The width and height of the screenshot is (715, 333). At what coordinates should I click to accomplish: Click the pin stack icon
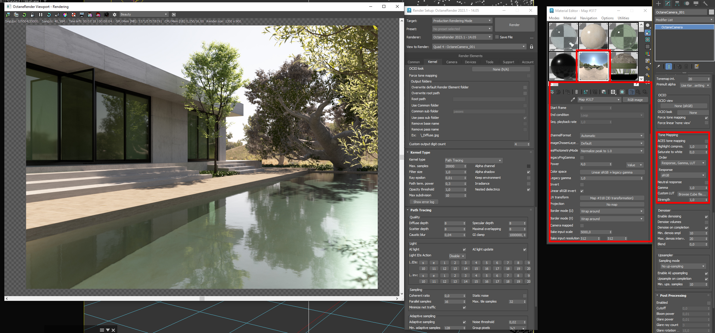tap(658, 66)
